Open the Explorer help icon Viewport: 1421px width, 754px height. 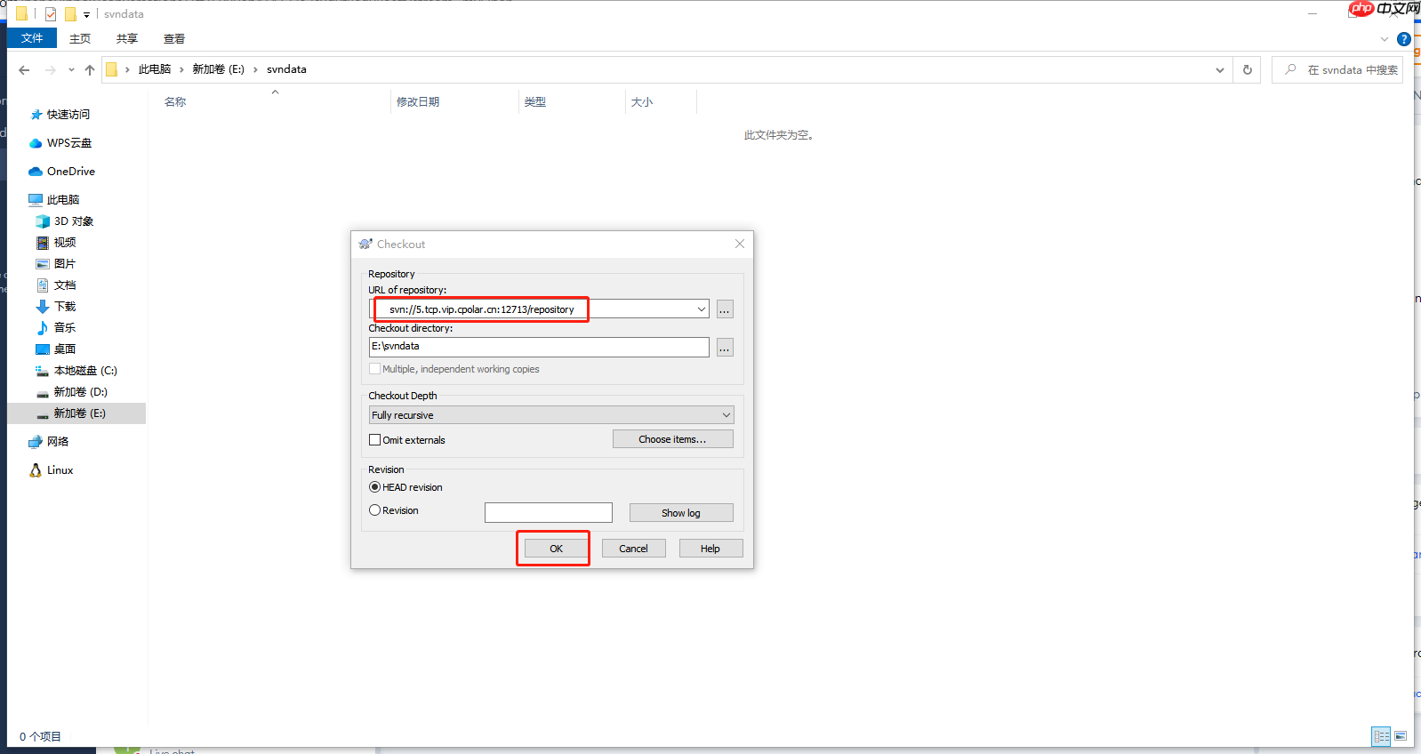[x=1404, y=39]
